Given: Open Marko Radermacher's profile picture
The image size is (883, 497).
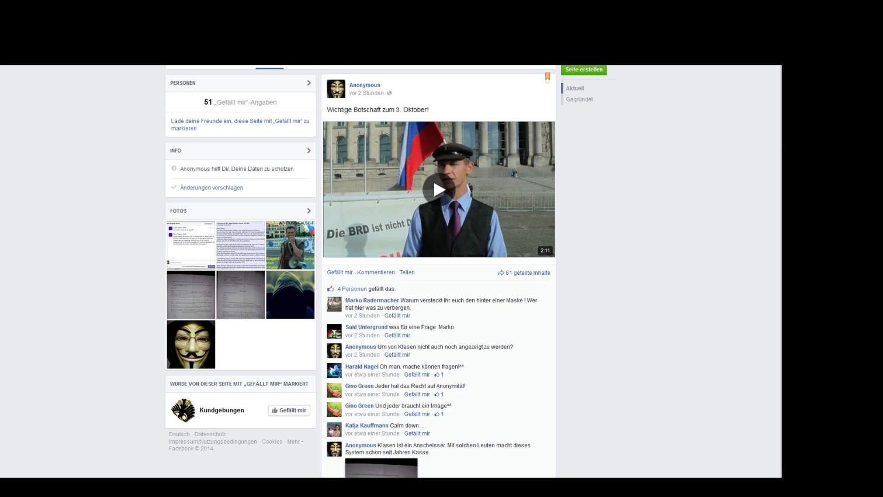Looking at the screenshot, I should click(x=334, y=304).
